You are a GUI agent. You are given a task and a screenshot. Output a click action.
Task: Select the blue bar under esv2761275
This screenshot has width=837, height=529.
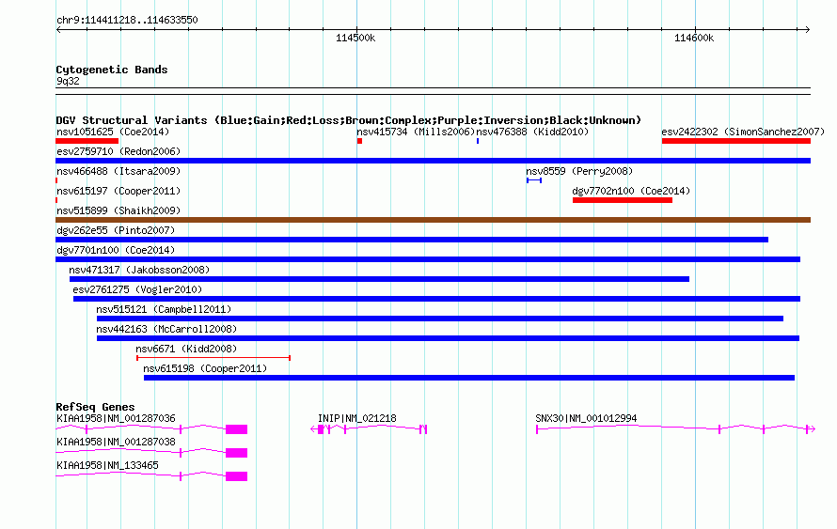pos(436,299)
